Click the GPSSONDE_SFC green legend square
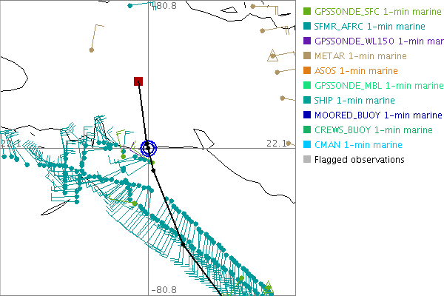Image resolution: width=444 pixels, height=296 pixels. 308,12
